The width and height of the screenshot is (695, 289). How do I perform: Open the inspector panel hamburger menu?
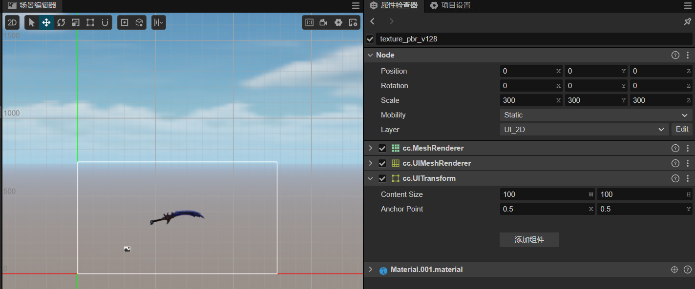[x=688, y=6]
